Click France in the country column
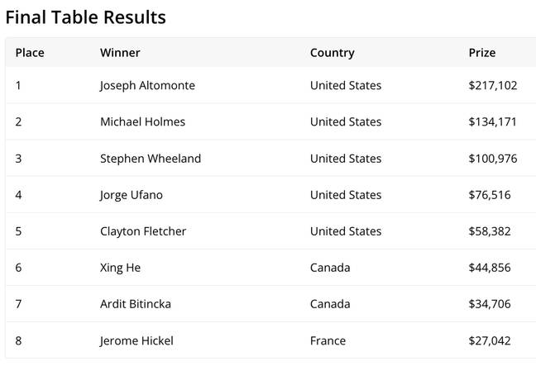 click(328, 340)
